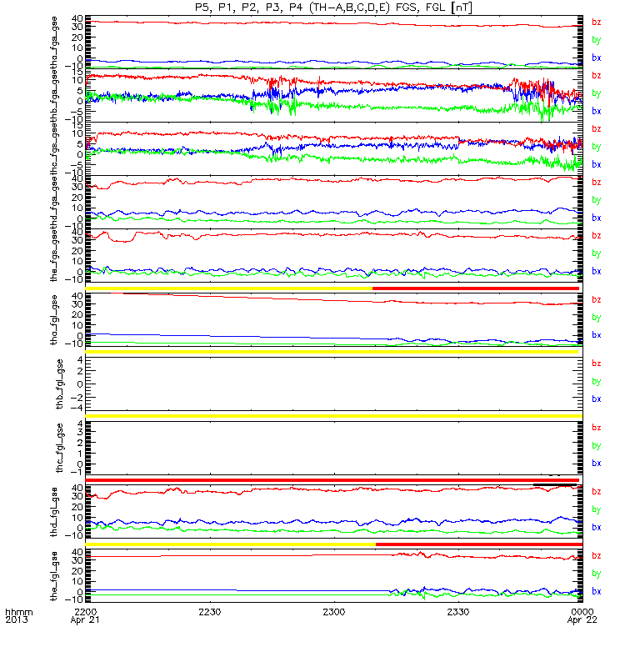This screenshot has width=625, height=667.
Task: Select the '2330' time axis label
Action: 458,612
